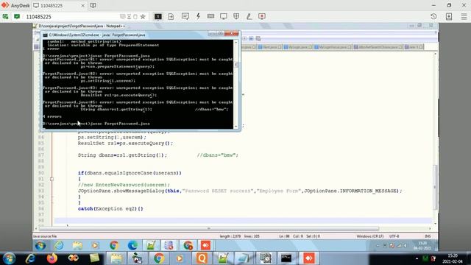
Task: Open the AnyDesk display settings monitor icon
Action: [x=224, y=16]
